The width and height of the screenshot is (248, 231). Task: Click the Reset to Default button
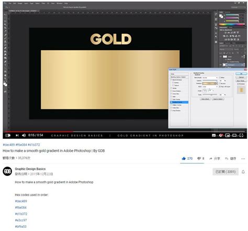tap(218, 99)
